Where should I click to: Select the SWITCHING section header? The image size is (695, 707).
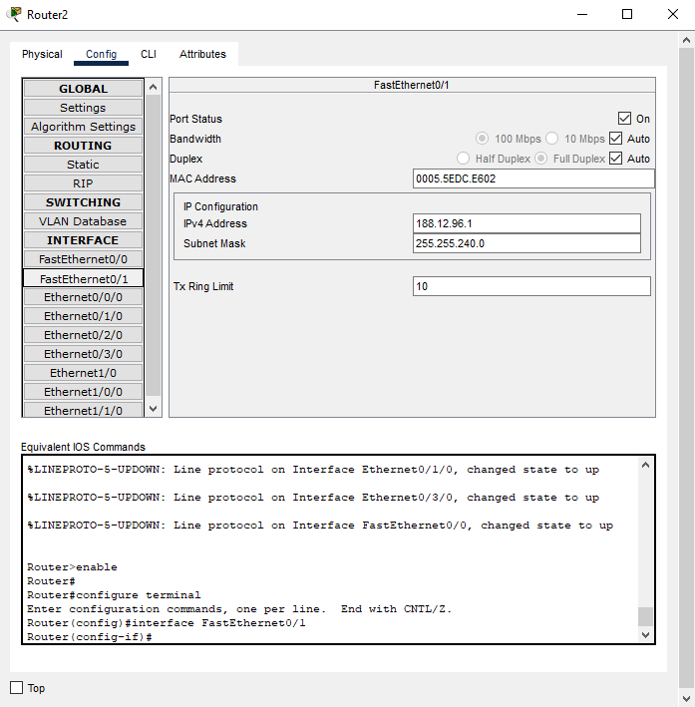click(x=83, y=202)
